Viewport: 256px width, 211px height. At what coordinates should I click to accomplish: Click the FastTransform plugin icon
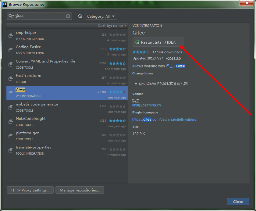coord(11,79)
